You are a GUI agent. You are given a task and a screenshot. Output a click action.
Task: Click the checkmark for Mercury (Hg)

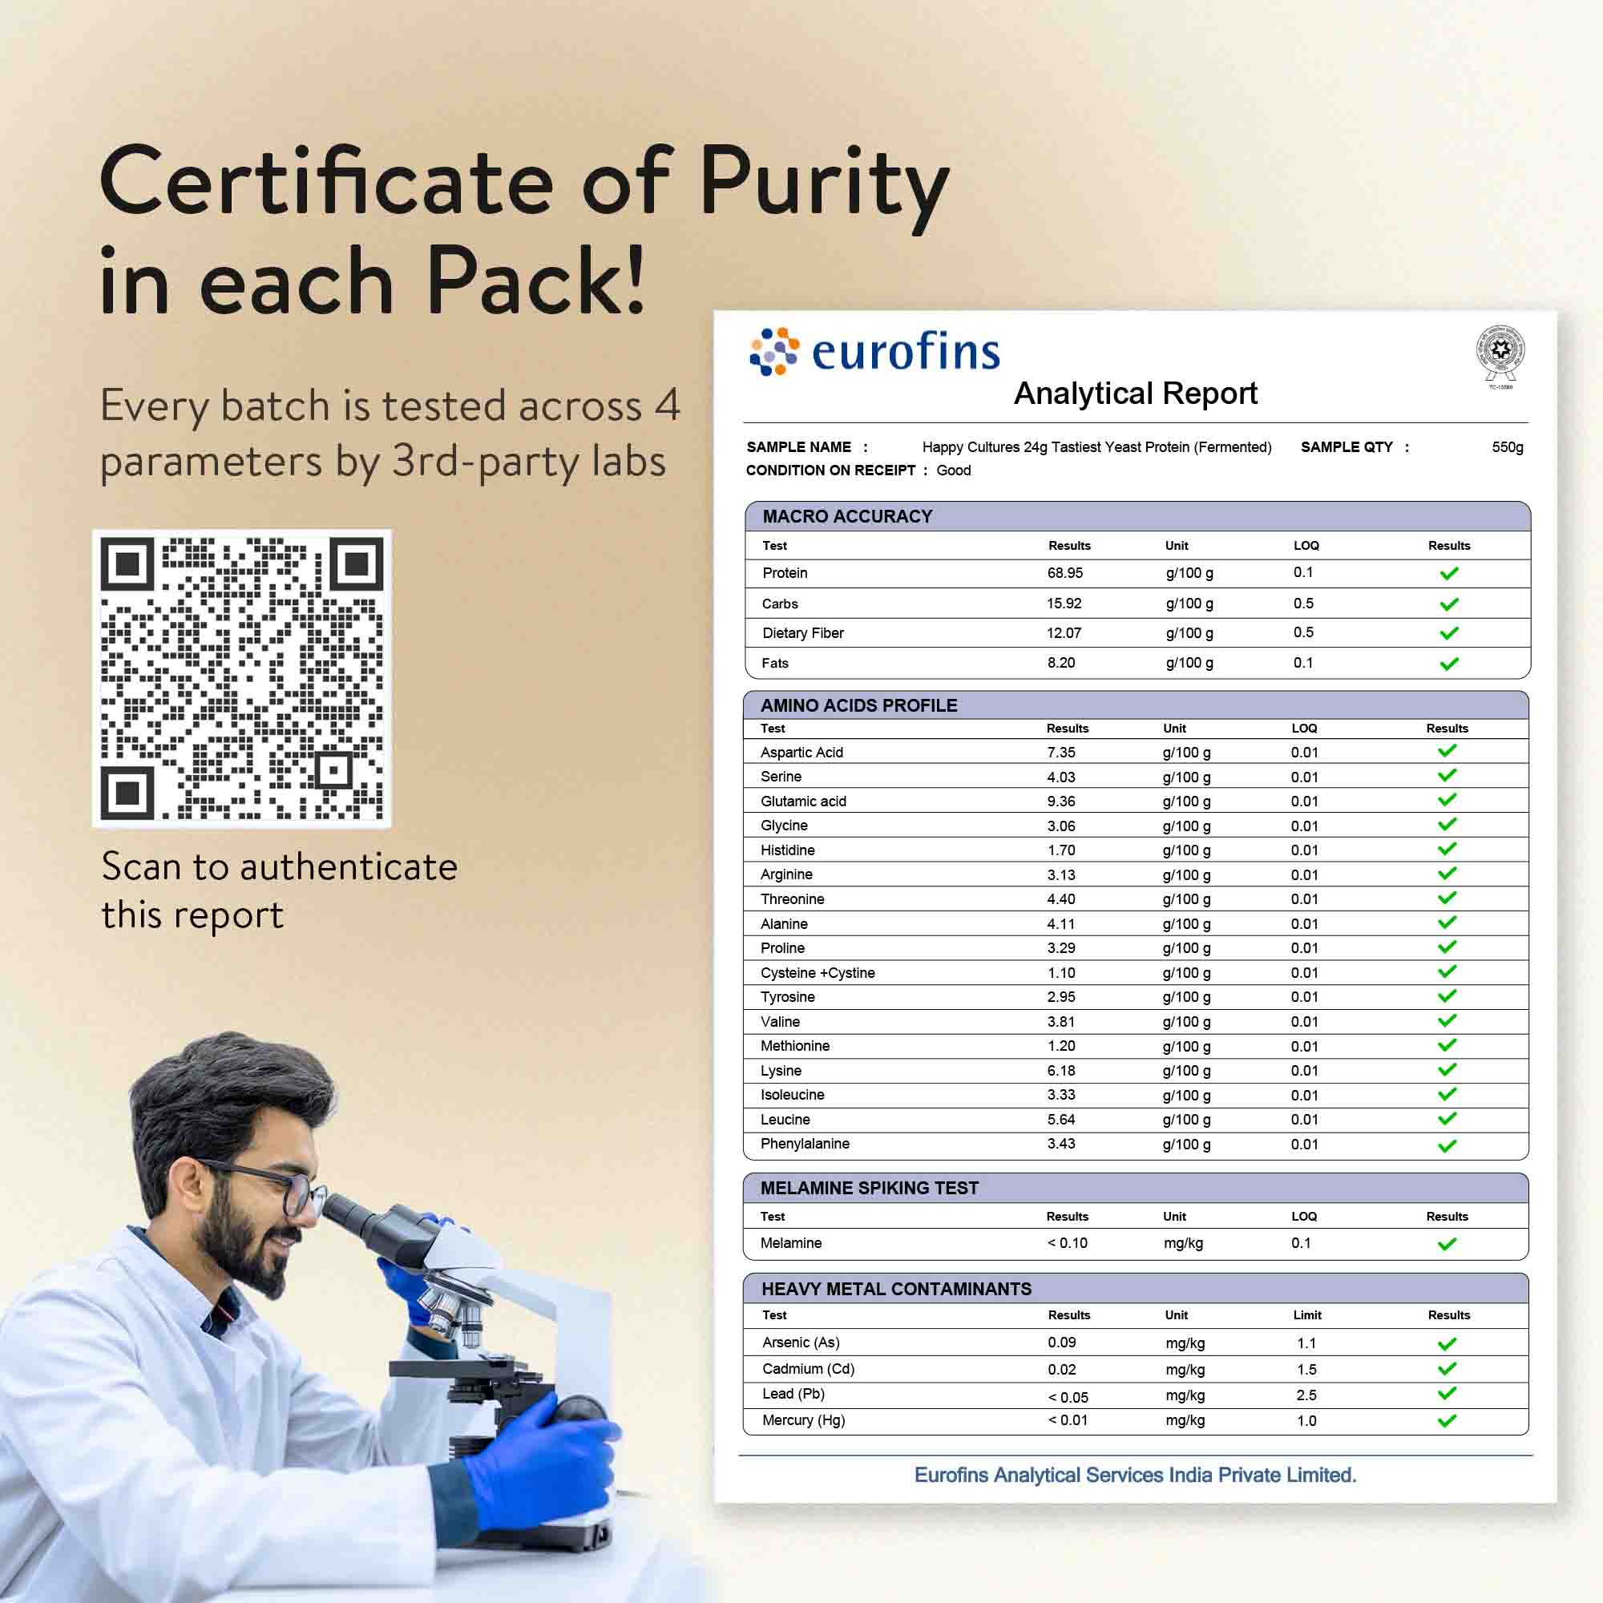[1447, 1420]
